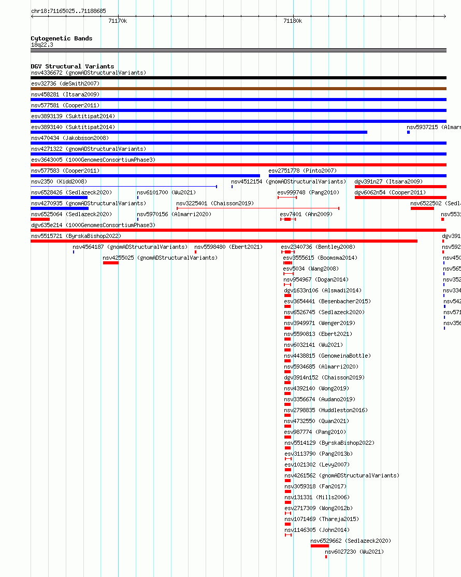Open esv2340736 Bentley2008 label
Screen dimensions: 461x577
(319, 247)
